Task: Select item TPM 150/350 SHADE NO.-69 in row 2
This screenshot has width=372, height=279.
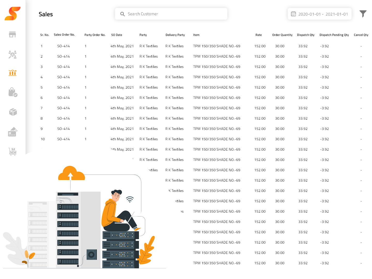Action: [x=216, y=56]
